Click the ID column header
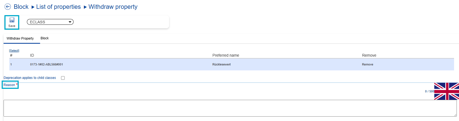The image size is (459, 121). 32,55
